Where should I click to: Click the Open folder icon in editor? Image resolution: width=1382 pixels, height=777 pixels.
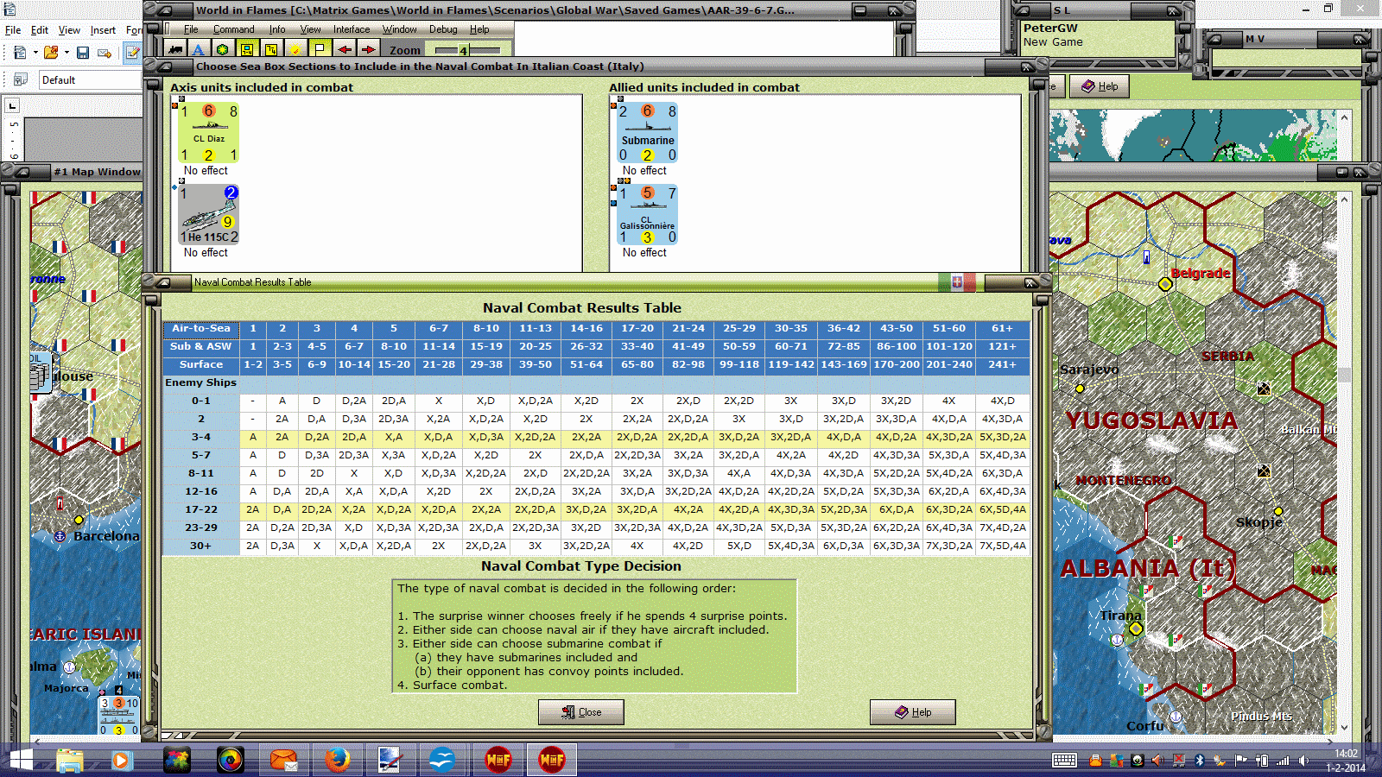coord(51,53)
